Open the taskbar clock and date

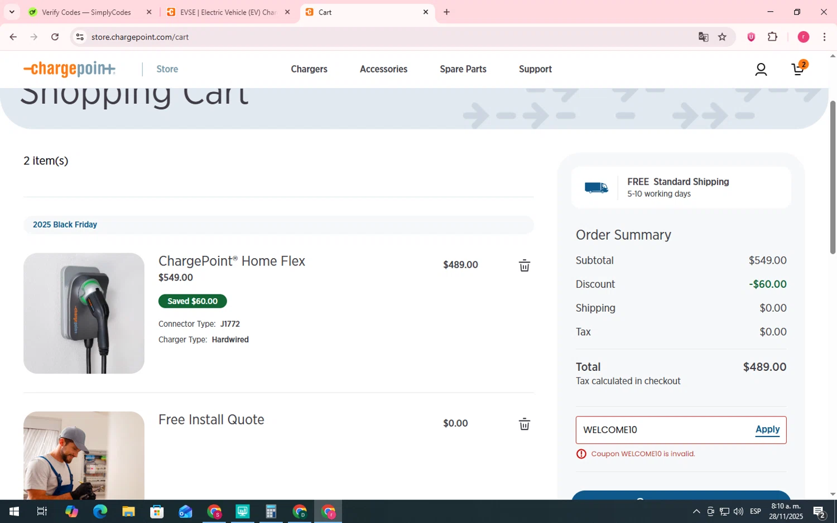(786, 511)
